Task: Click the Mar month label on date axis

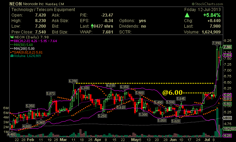Action: [63, 140]
